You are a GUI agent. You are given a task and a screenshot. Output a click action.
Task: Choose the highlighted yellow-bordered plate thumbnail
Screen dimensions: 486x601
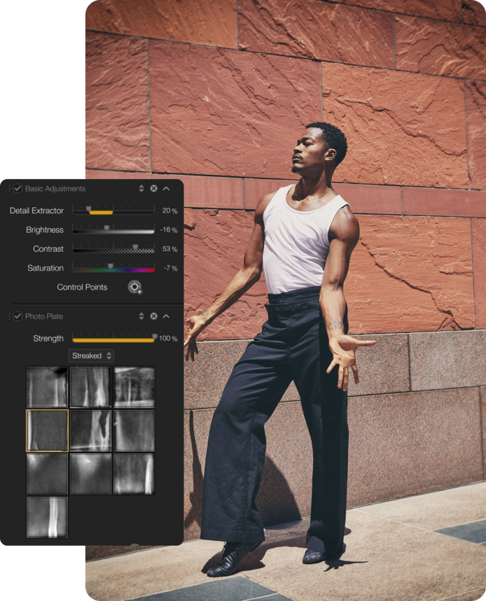pos(47,431)
